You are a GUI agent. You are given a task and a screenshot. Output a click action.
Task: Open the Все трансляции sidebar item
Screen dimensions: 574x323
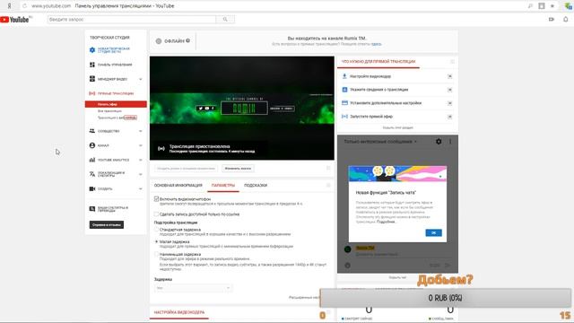point(109,111)
